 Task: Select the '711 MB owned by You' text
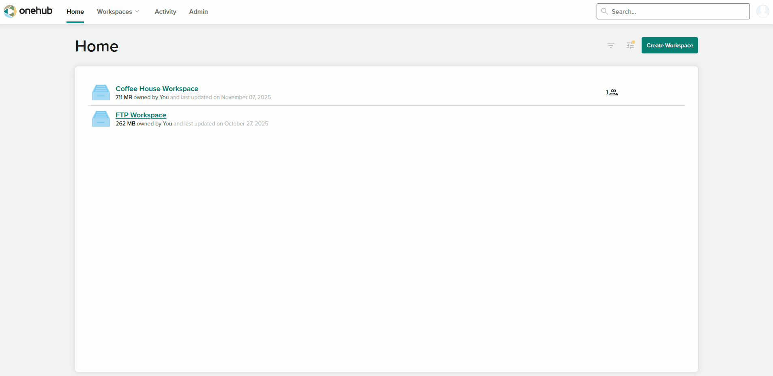tap(142, 97)
